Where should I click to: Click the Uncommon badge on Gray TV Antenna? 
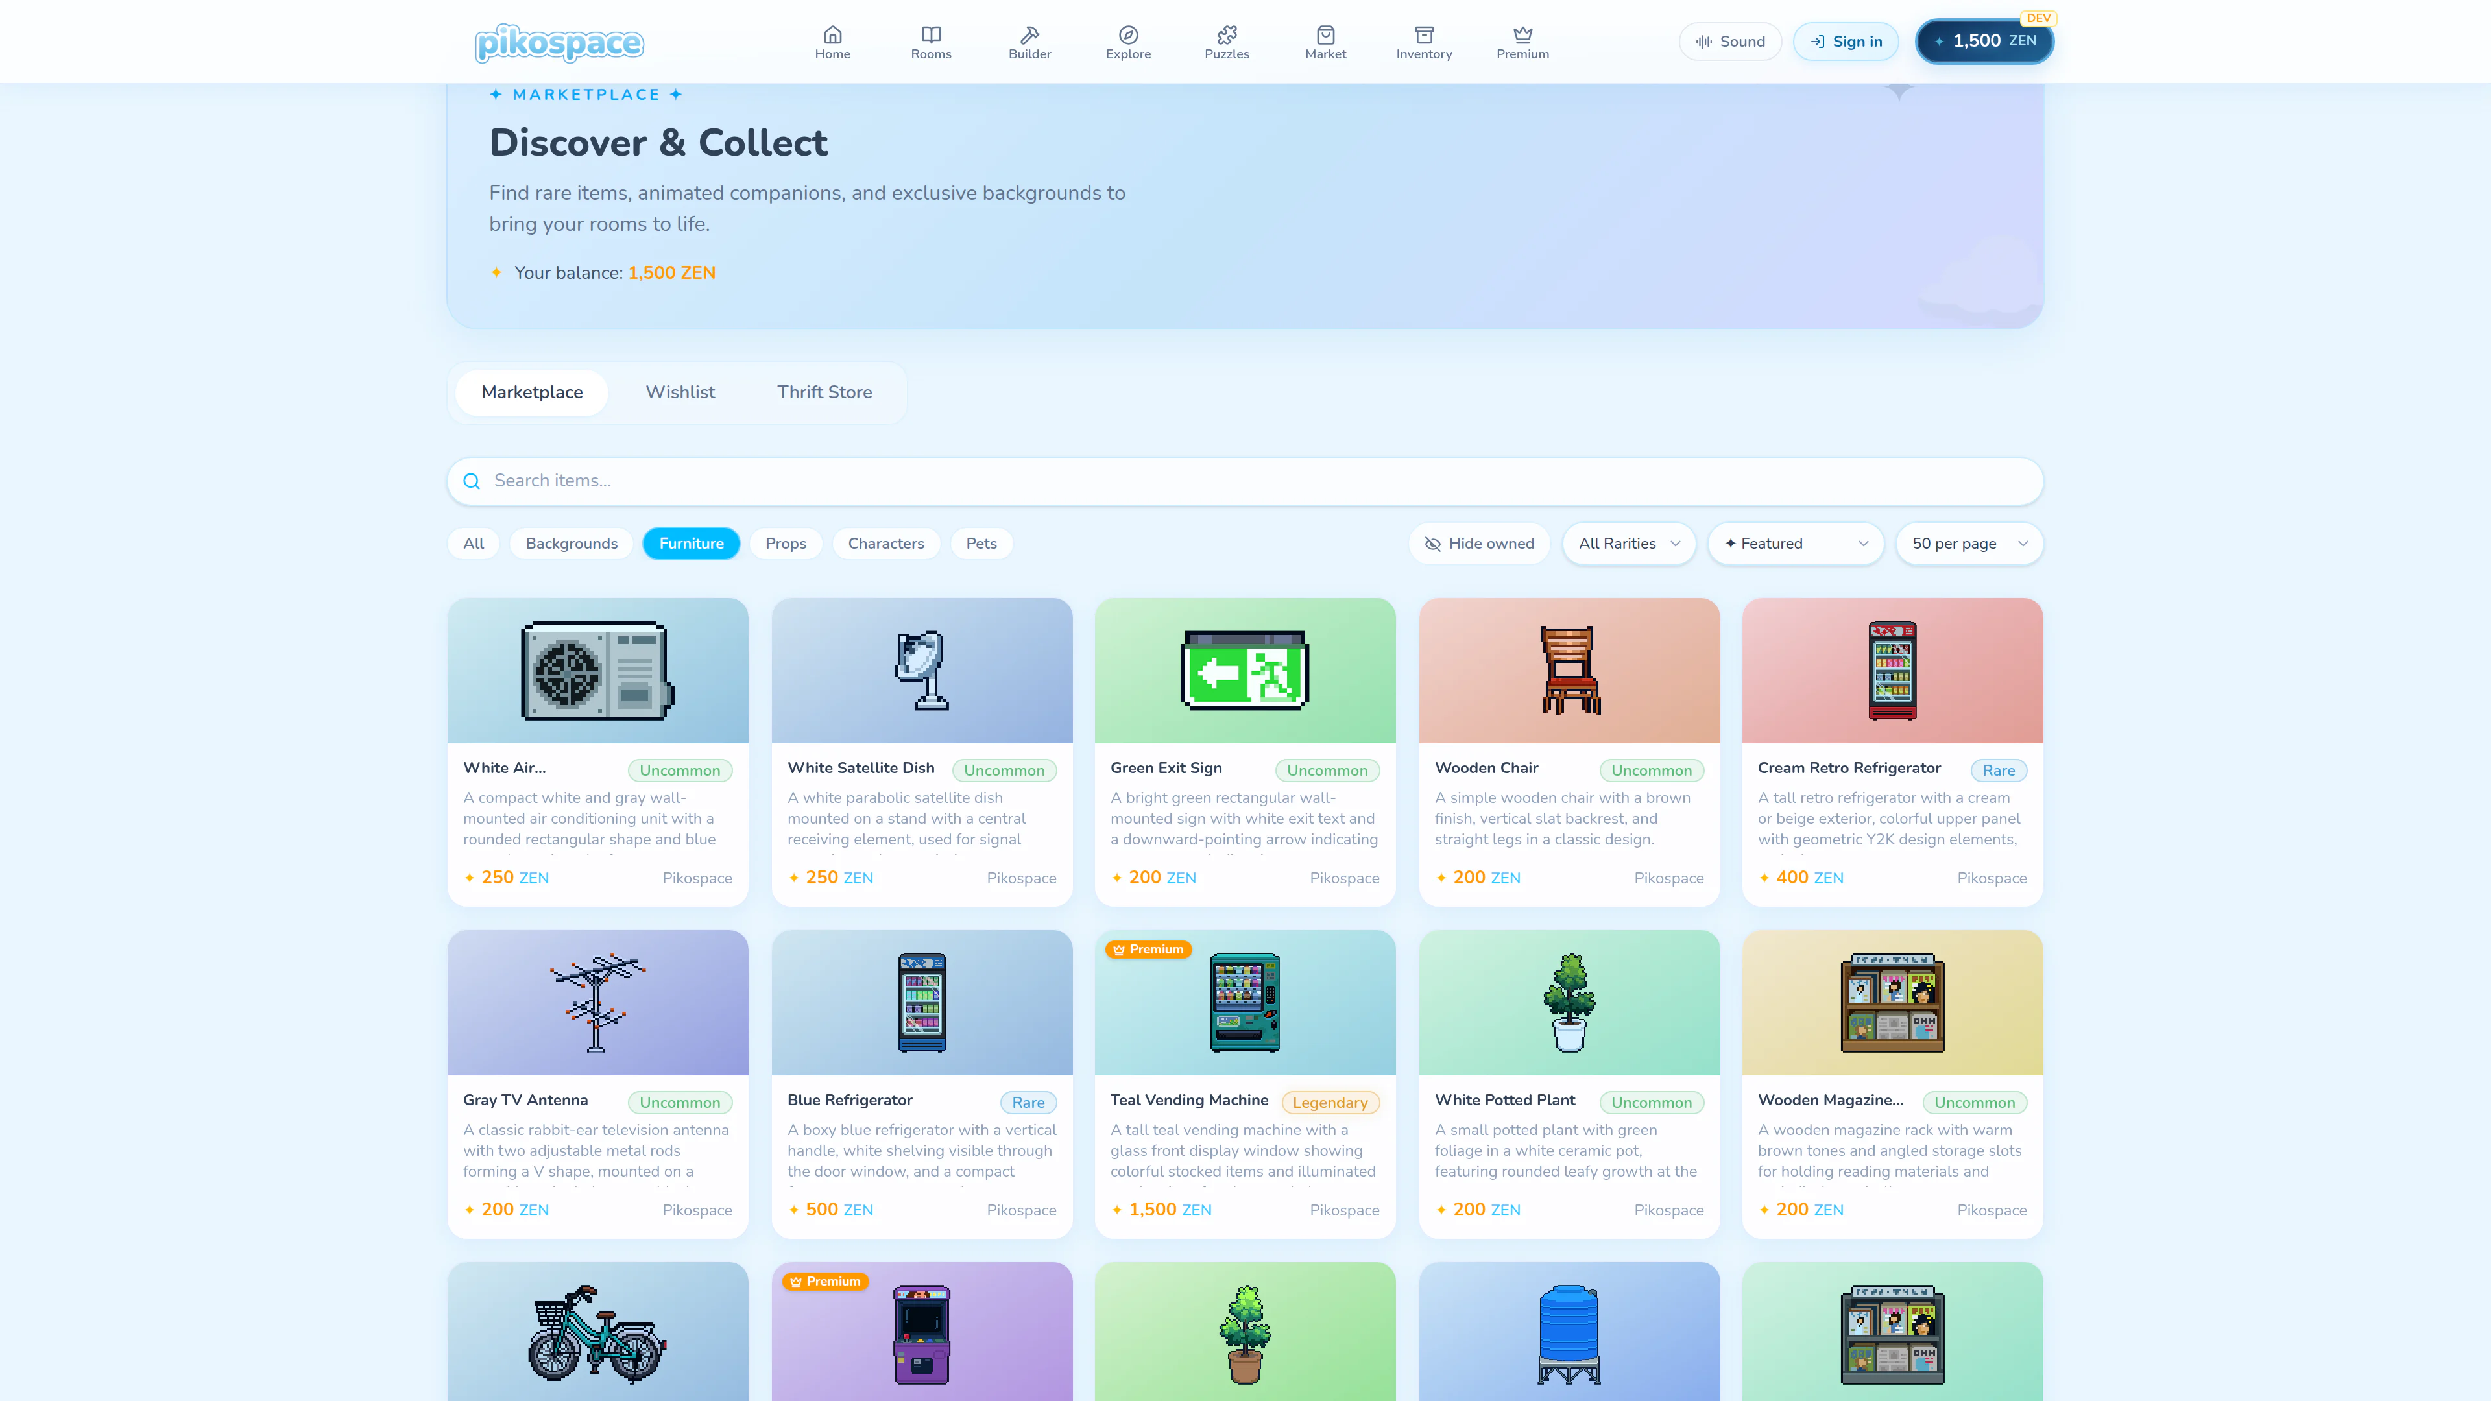pos(680,1102)
